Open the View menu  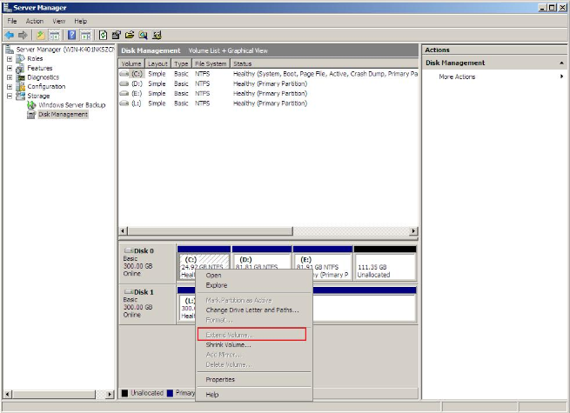point(59,21)
